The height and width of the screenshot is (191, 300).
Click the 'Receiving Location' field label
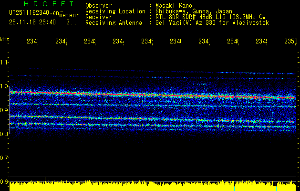pos(115,11)
